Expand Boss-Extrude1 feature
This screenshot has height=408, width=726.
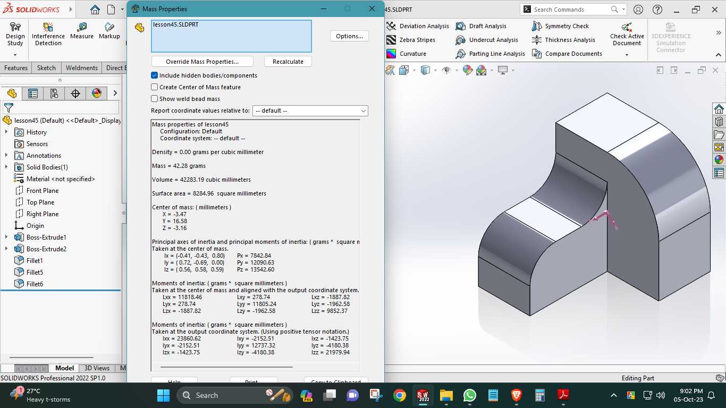click(x=6, y=237)
